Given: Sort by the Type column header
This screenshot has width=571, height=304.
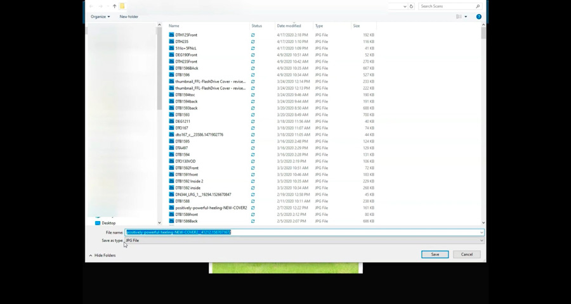Looking at the screenshot, I should (319, 26).
